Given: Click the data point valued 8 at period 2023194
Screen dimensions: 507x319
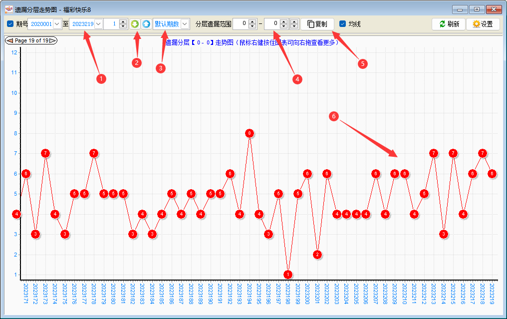Looking at the screenshot, I should tap(250, 133).
